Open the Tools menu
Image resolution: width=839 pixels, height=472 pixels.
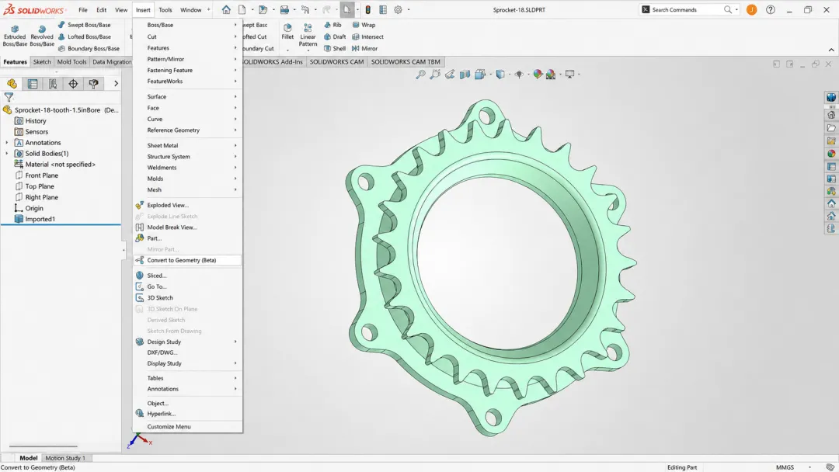tap(165, 9)
